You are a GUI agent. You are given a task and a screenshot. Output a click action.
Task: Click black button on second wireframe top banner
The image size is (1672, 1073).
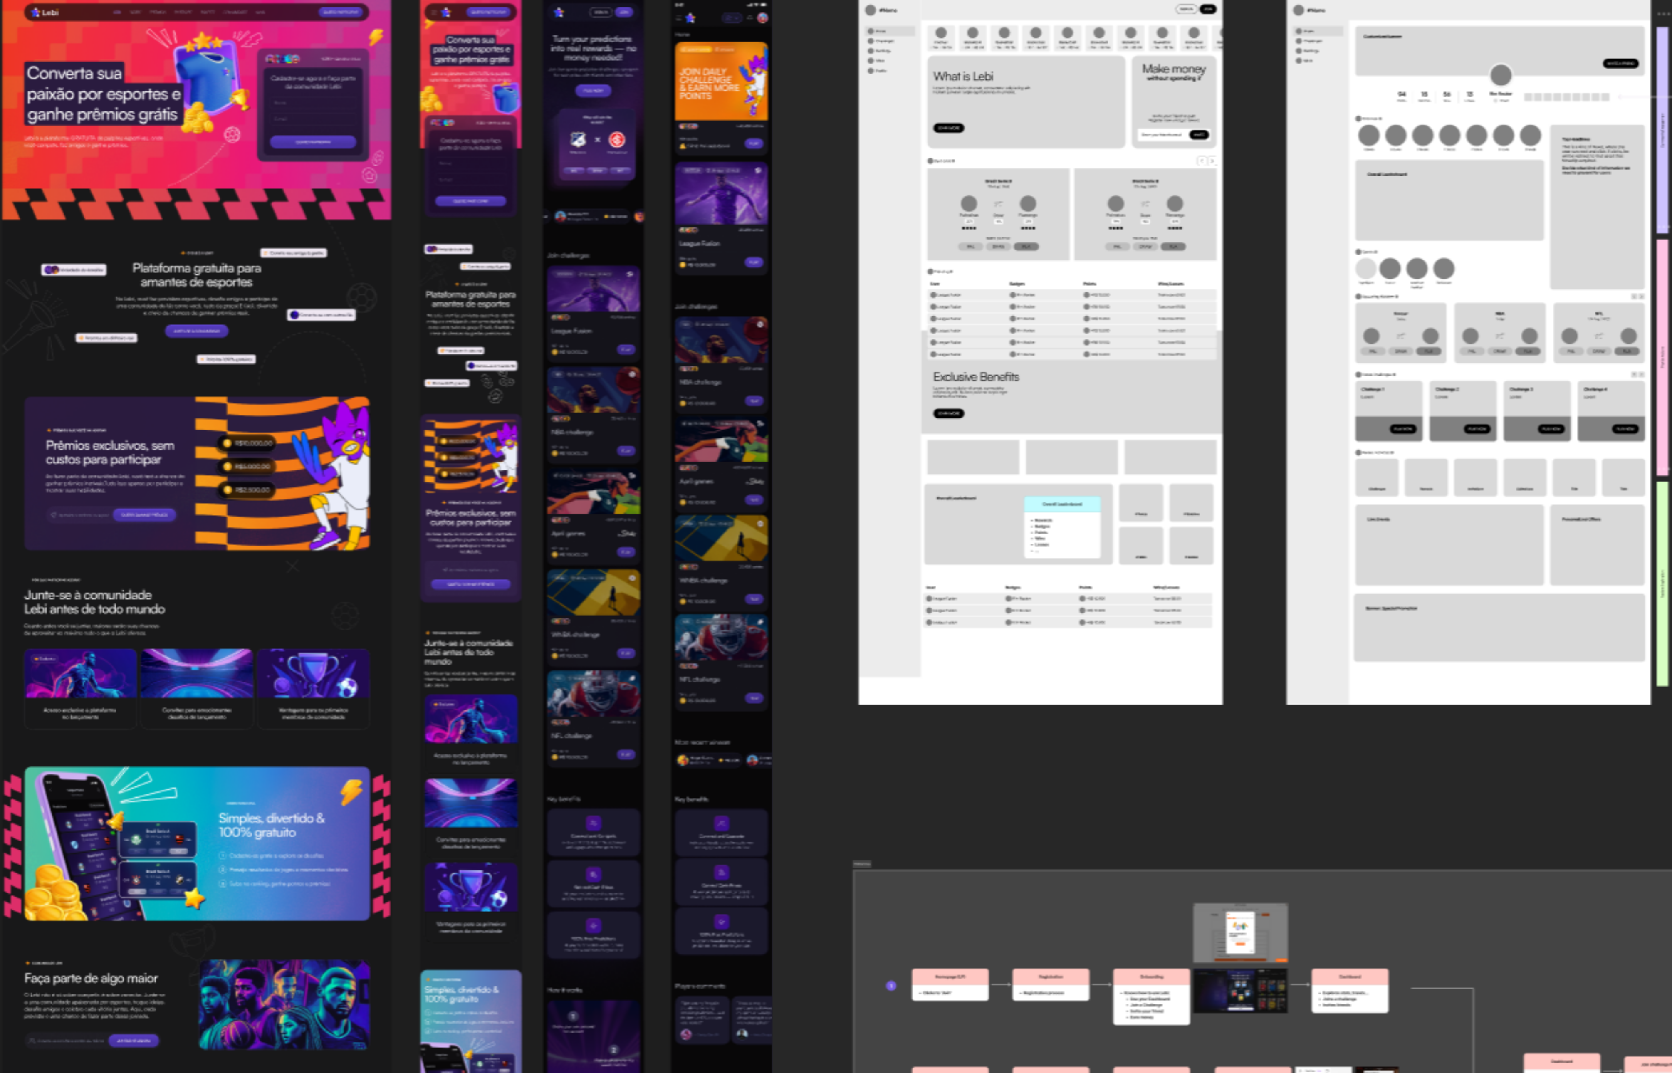click(1620, 63)
